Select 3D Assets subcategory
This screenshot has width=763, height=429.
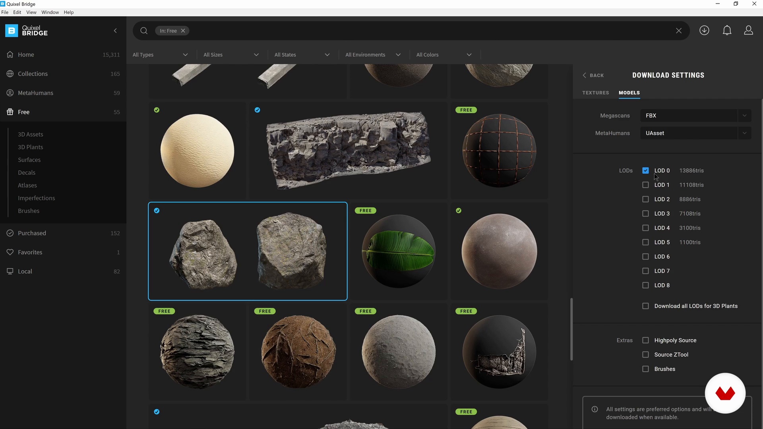[31, 134]
